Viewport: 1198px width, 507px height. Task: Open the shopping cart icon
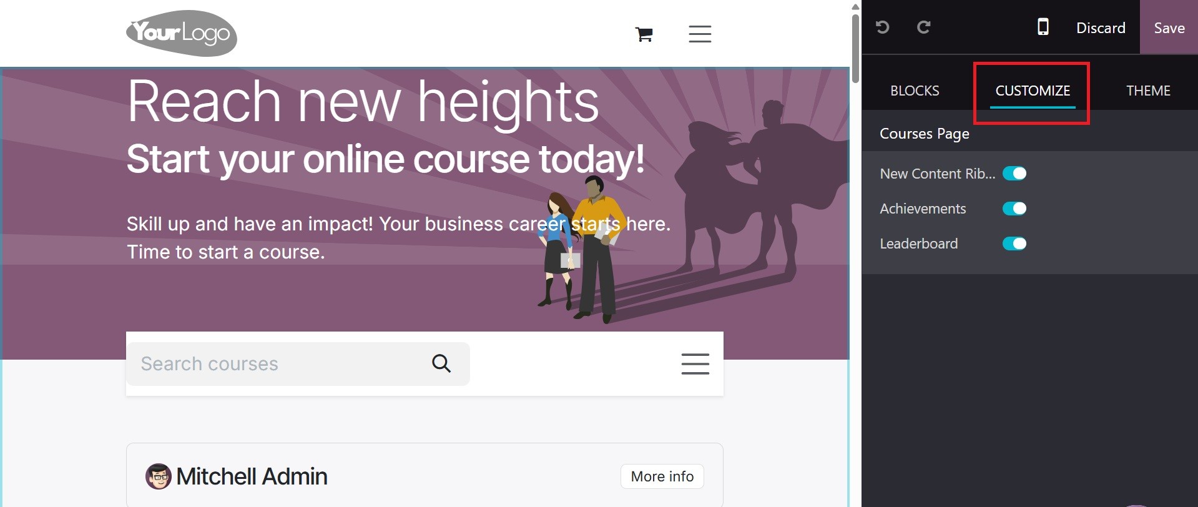point(644,34)
